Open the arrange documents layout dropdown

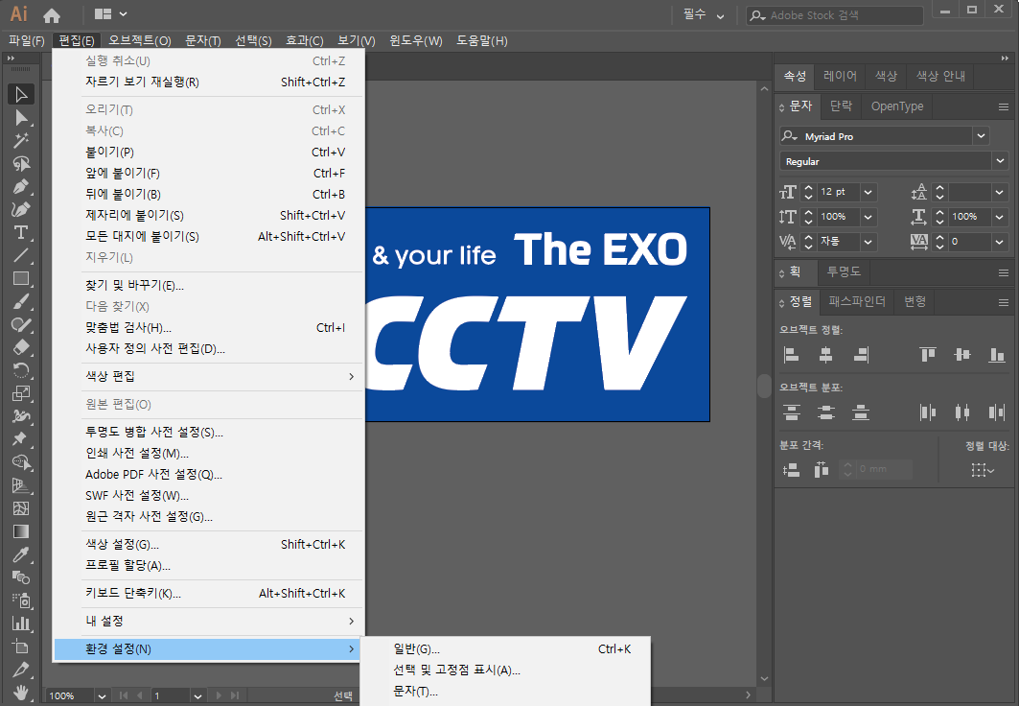110,13
